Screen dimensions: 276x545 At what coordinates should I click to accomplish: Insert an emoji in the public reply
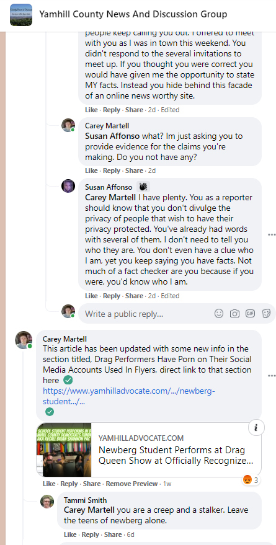point(219,314)
